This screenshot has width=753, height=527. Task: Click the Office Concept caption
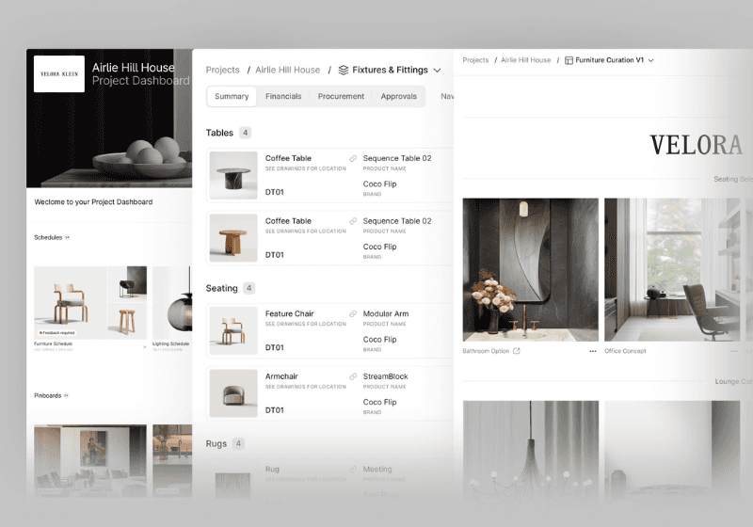coord(625,351)
